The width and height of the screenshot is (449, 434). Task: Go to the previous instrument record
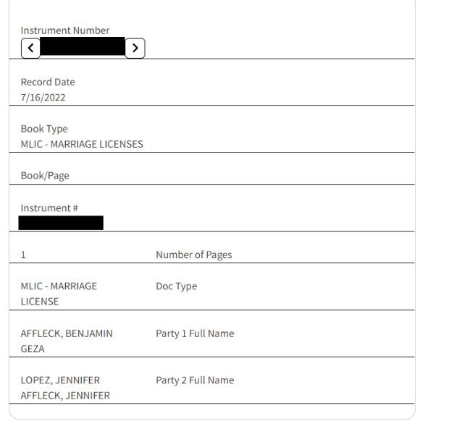pos(30,48)
